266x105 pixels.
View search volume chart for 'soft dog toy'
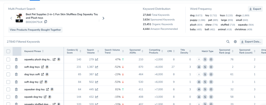(x=97, y=82)
